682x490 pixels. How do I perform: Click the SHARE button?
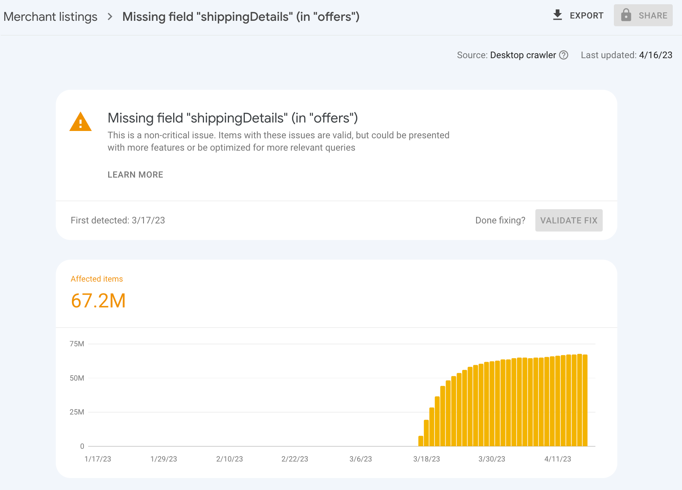pyautogui.click(x=643, y=15)
